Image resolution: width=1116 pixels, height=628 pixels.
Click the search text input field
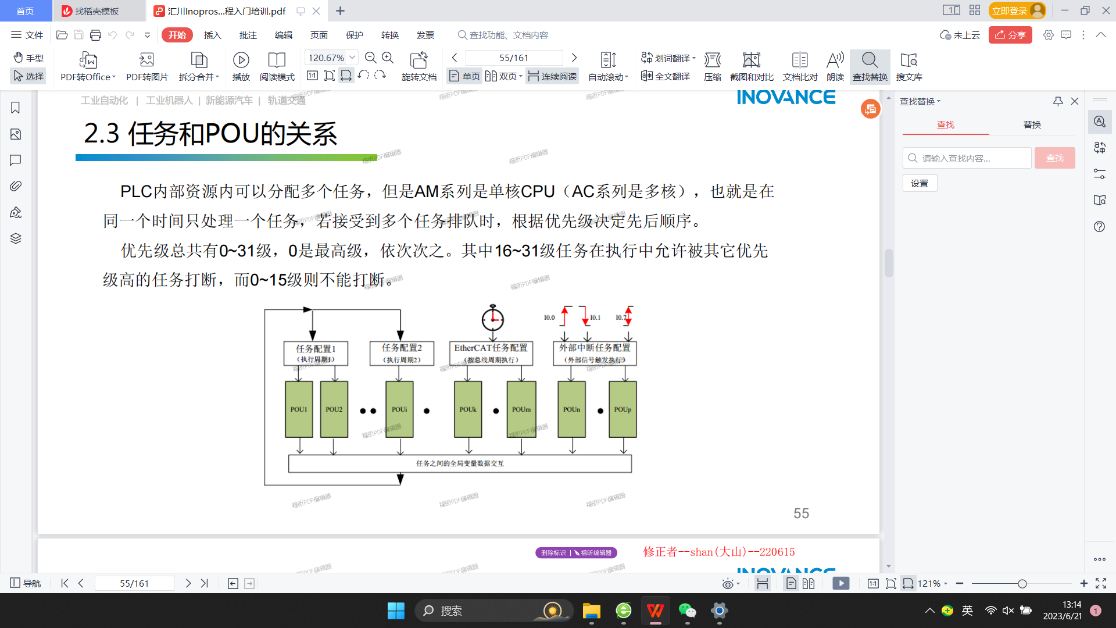click(967, 158)
